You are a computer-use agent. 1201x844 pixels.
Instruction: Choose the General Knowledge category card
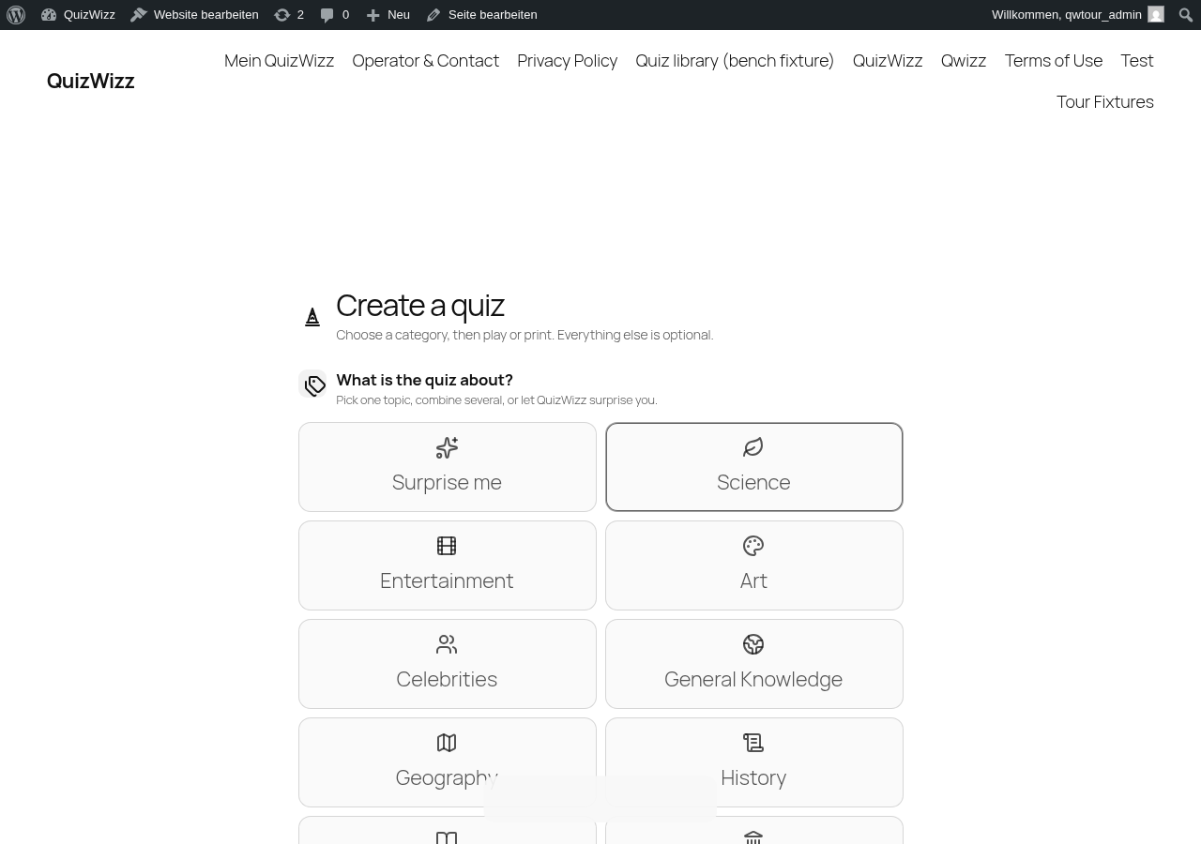(754, 664)
